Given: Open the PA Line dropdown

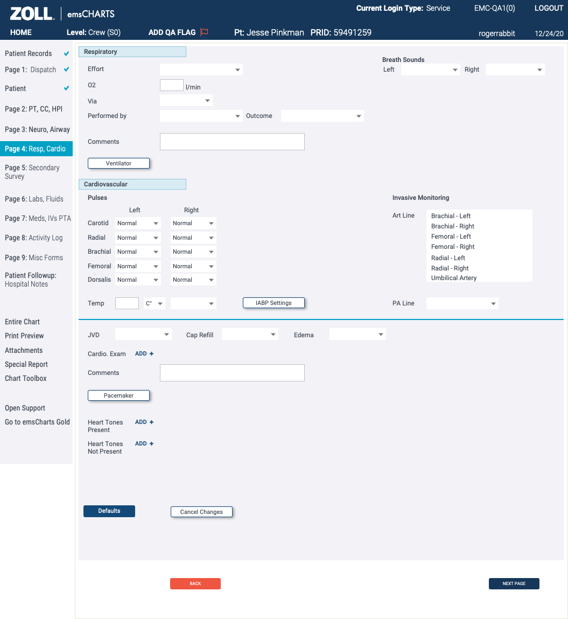Looking at the screenshot, I should tap(462, 303).
